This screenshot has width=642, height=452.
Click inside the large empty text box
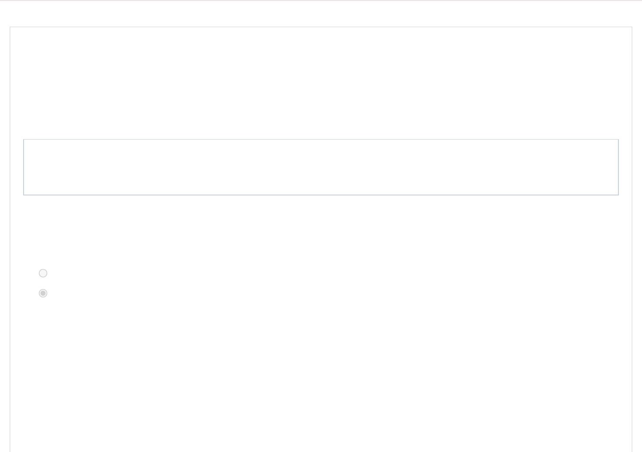tap(321, 167)
